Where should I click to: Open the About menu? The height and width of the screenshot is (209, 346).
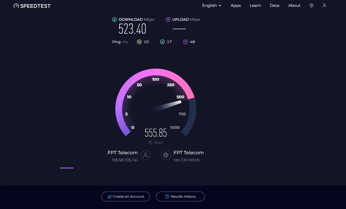[x=294, y=6]
